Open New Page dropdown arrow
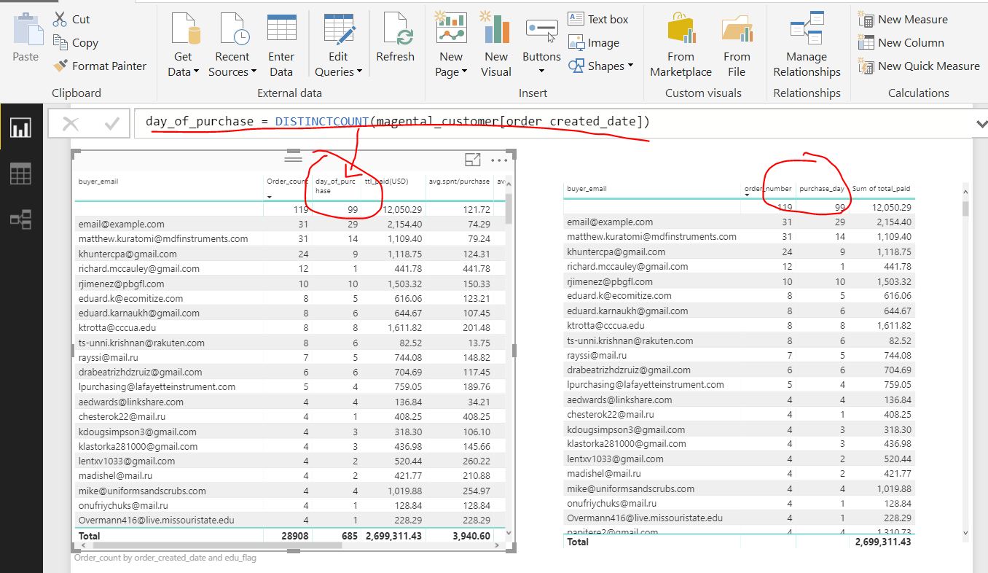 click(464, 72)
